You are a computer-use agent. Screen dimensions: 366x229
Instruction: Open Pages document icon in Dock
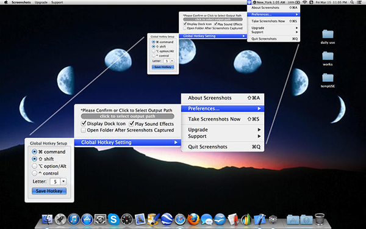click(x=233, y=219)
